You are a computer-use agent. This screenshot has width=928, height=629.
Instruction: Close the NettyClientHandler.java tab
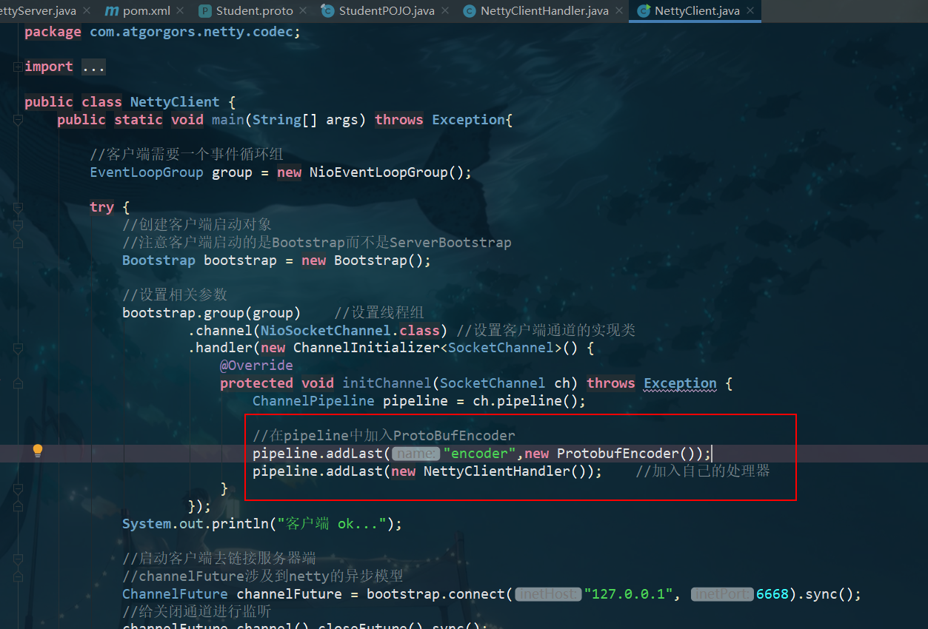click(x=618, y=11)
